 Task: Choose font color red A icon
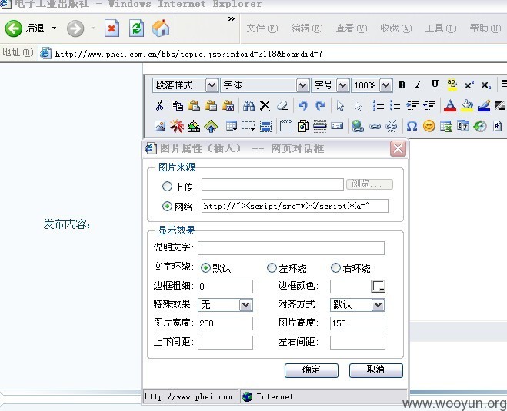(450, 105)
